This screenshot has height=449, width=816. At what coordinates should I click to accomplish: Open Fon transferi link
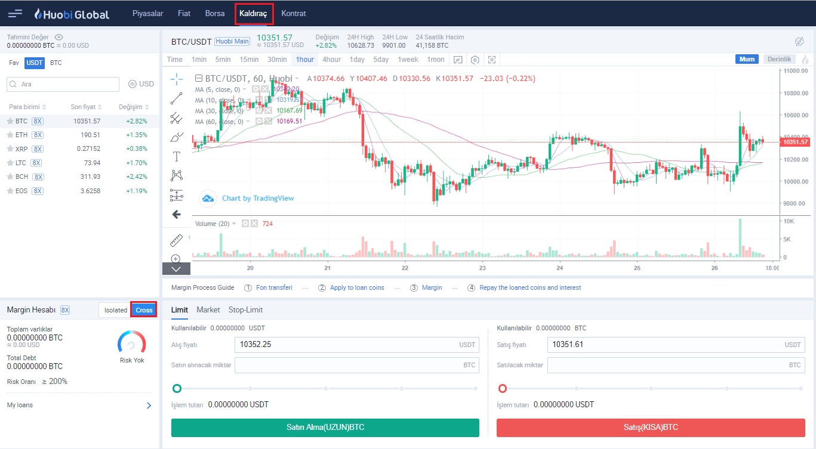275,287
